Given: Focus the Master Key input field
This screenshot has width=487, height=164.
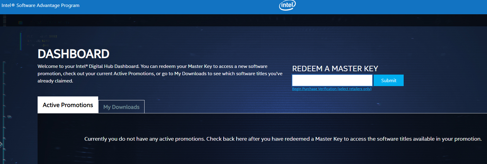Looking at the screenshot, I should click(332, 80).
